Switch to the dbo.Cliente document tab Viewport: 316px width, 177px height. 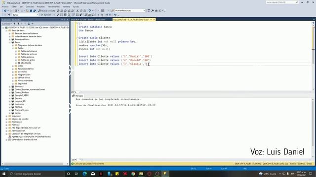point(88,20)
